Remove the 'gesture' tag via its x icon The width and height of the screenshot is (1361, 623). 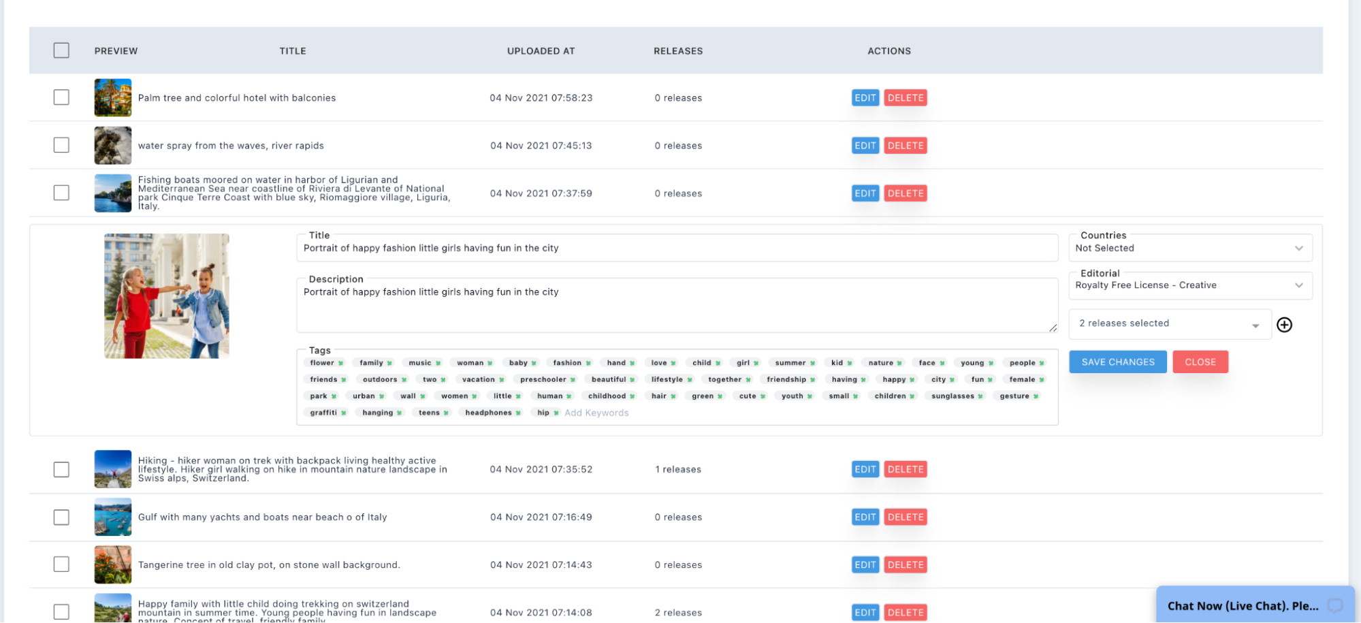tap(1036, 396)
